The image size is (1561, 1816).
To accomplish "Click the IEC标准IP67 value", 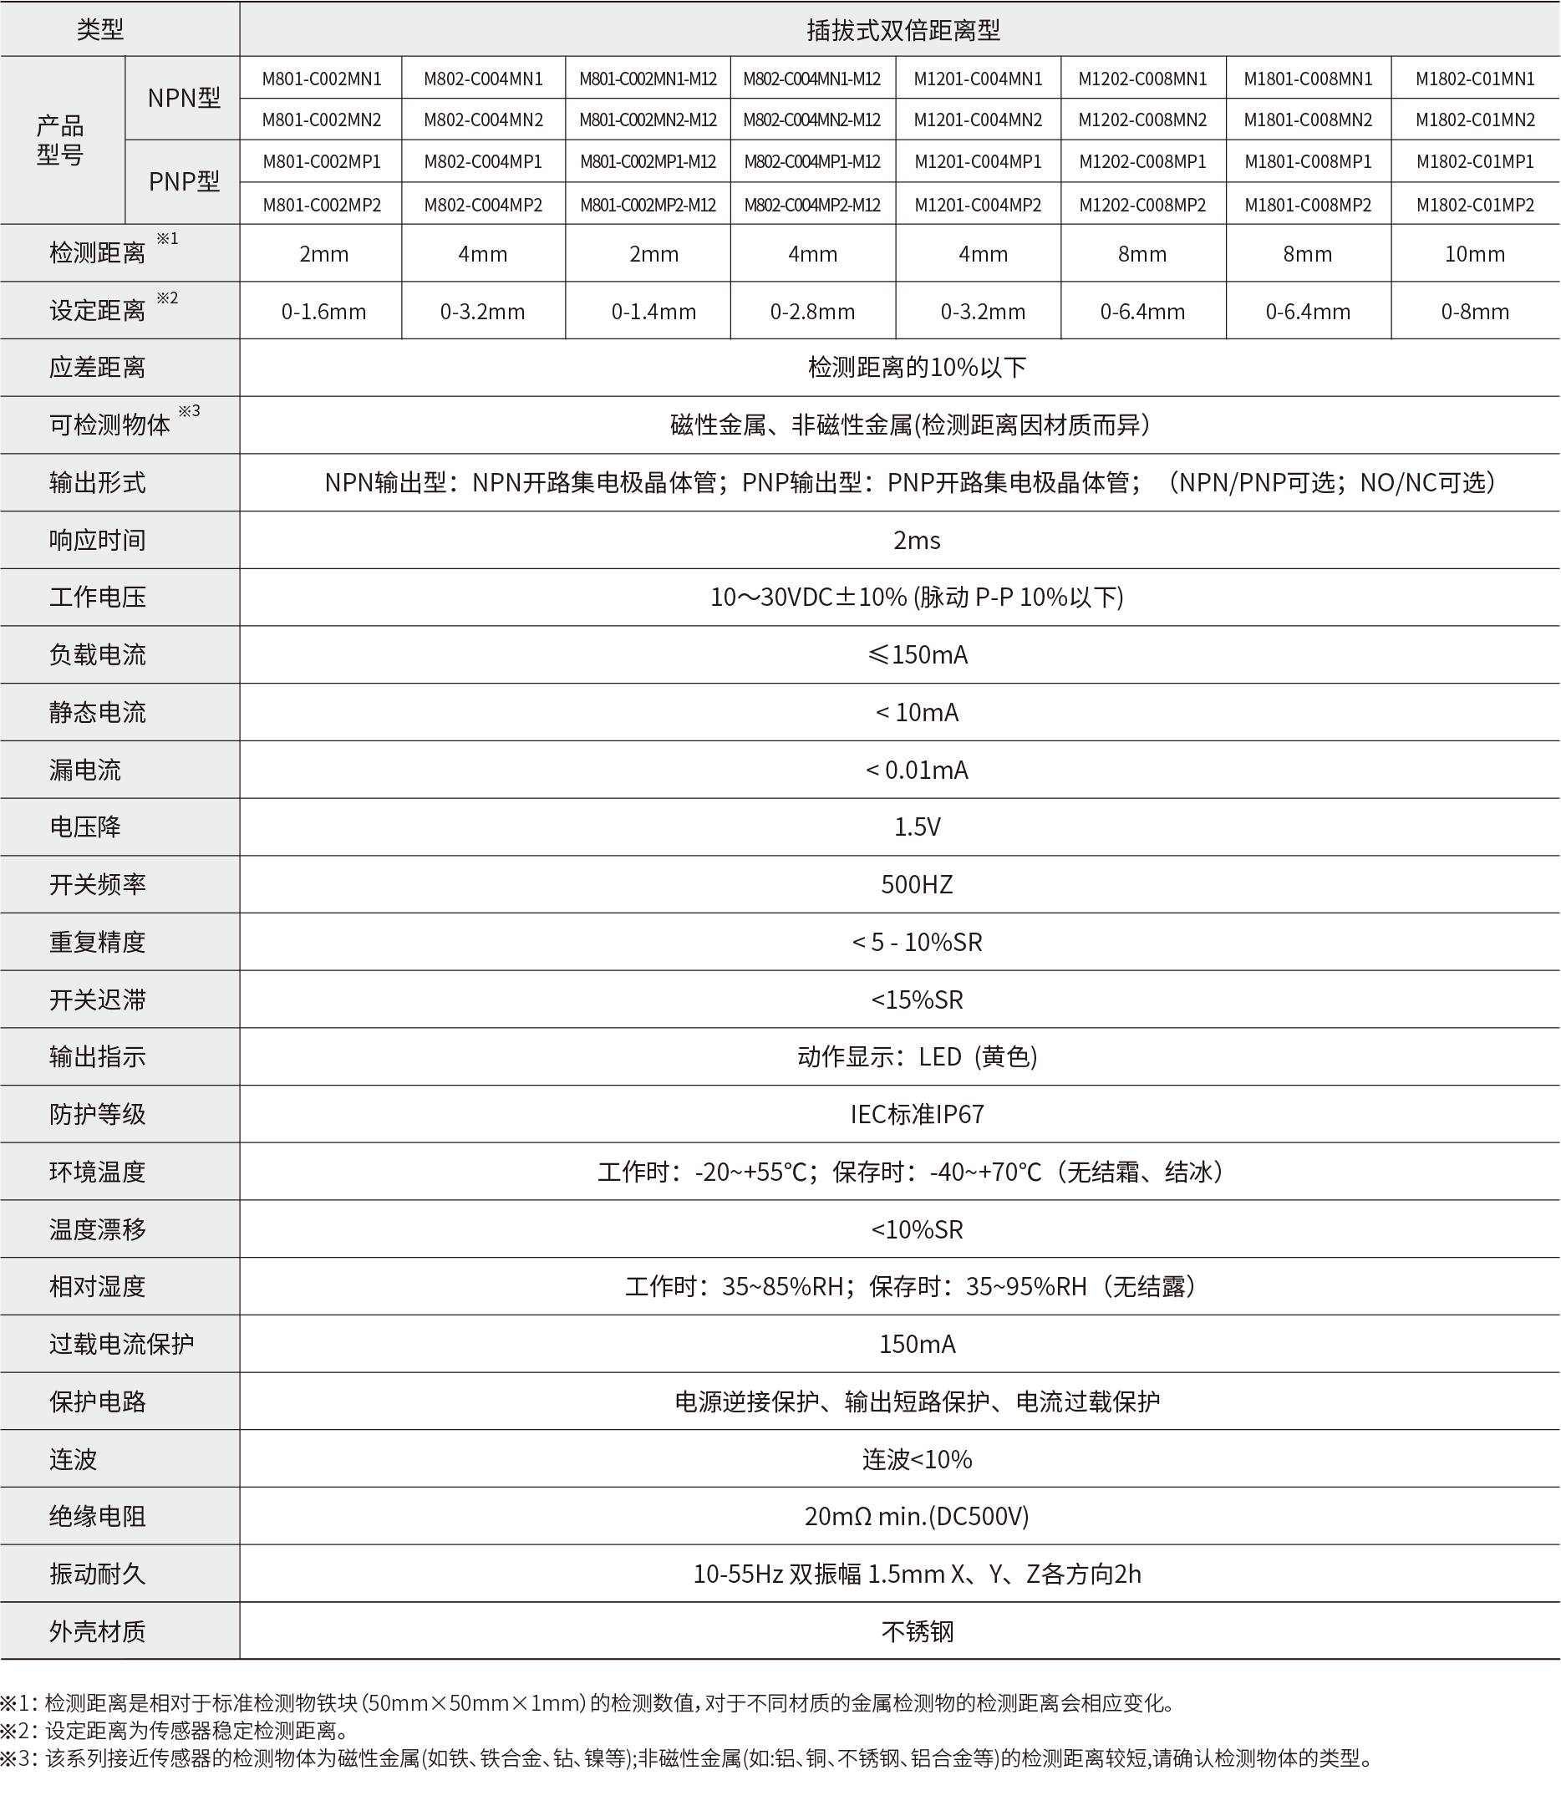I will 917,1115.
